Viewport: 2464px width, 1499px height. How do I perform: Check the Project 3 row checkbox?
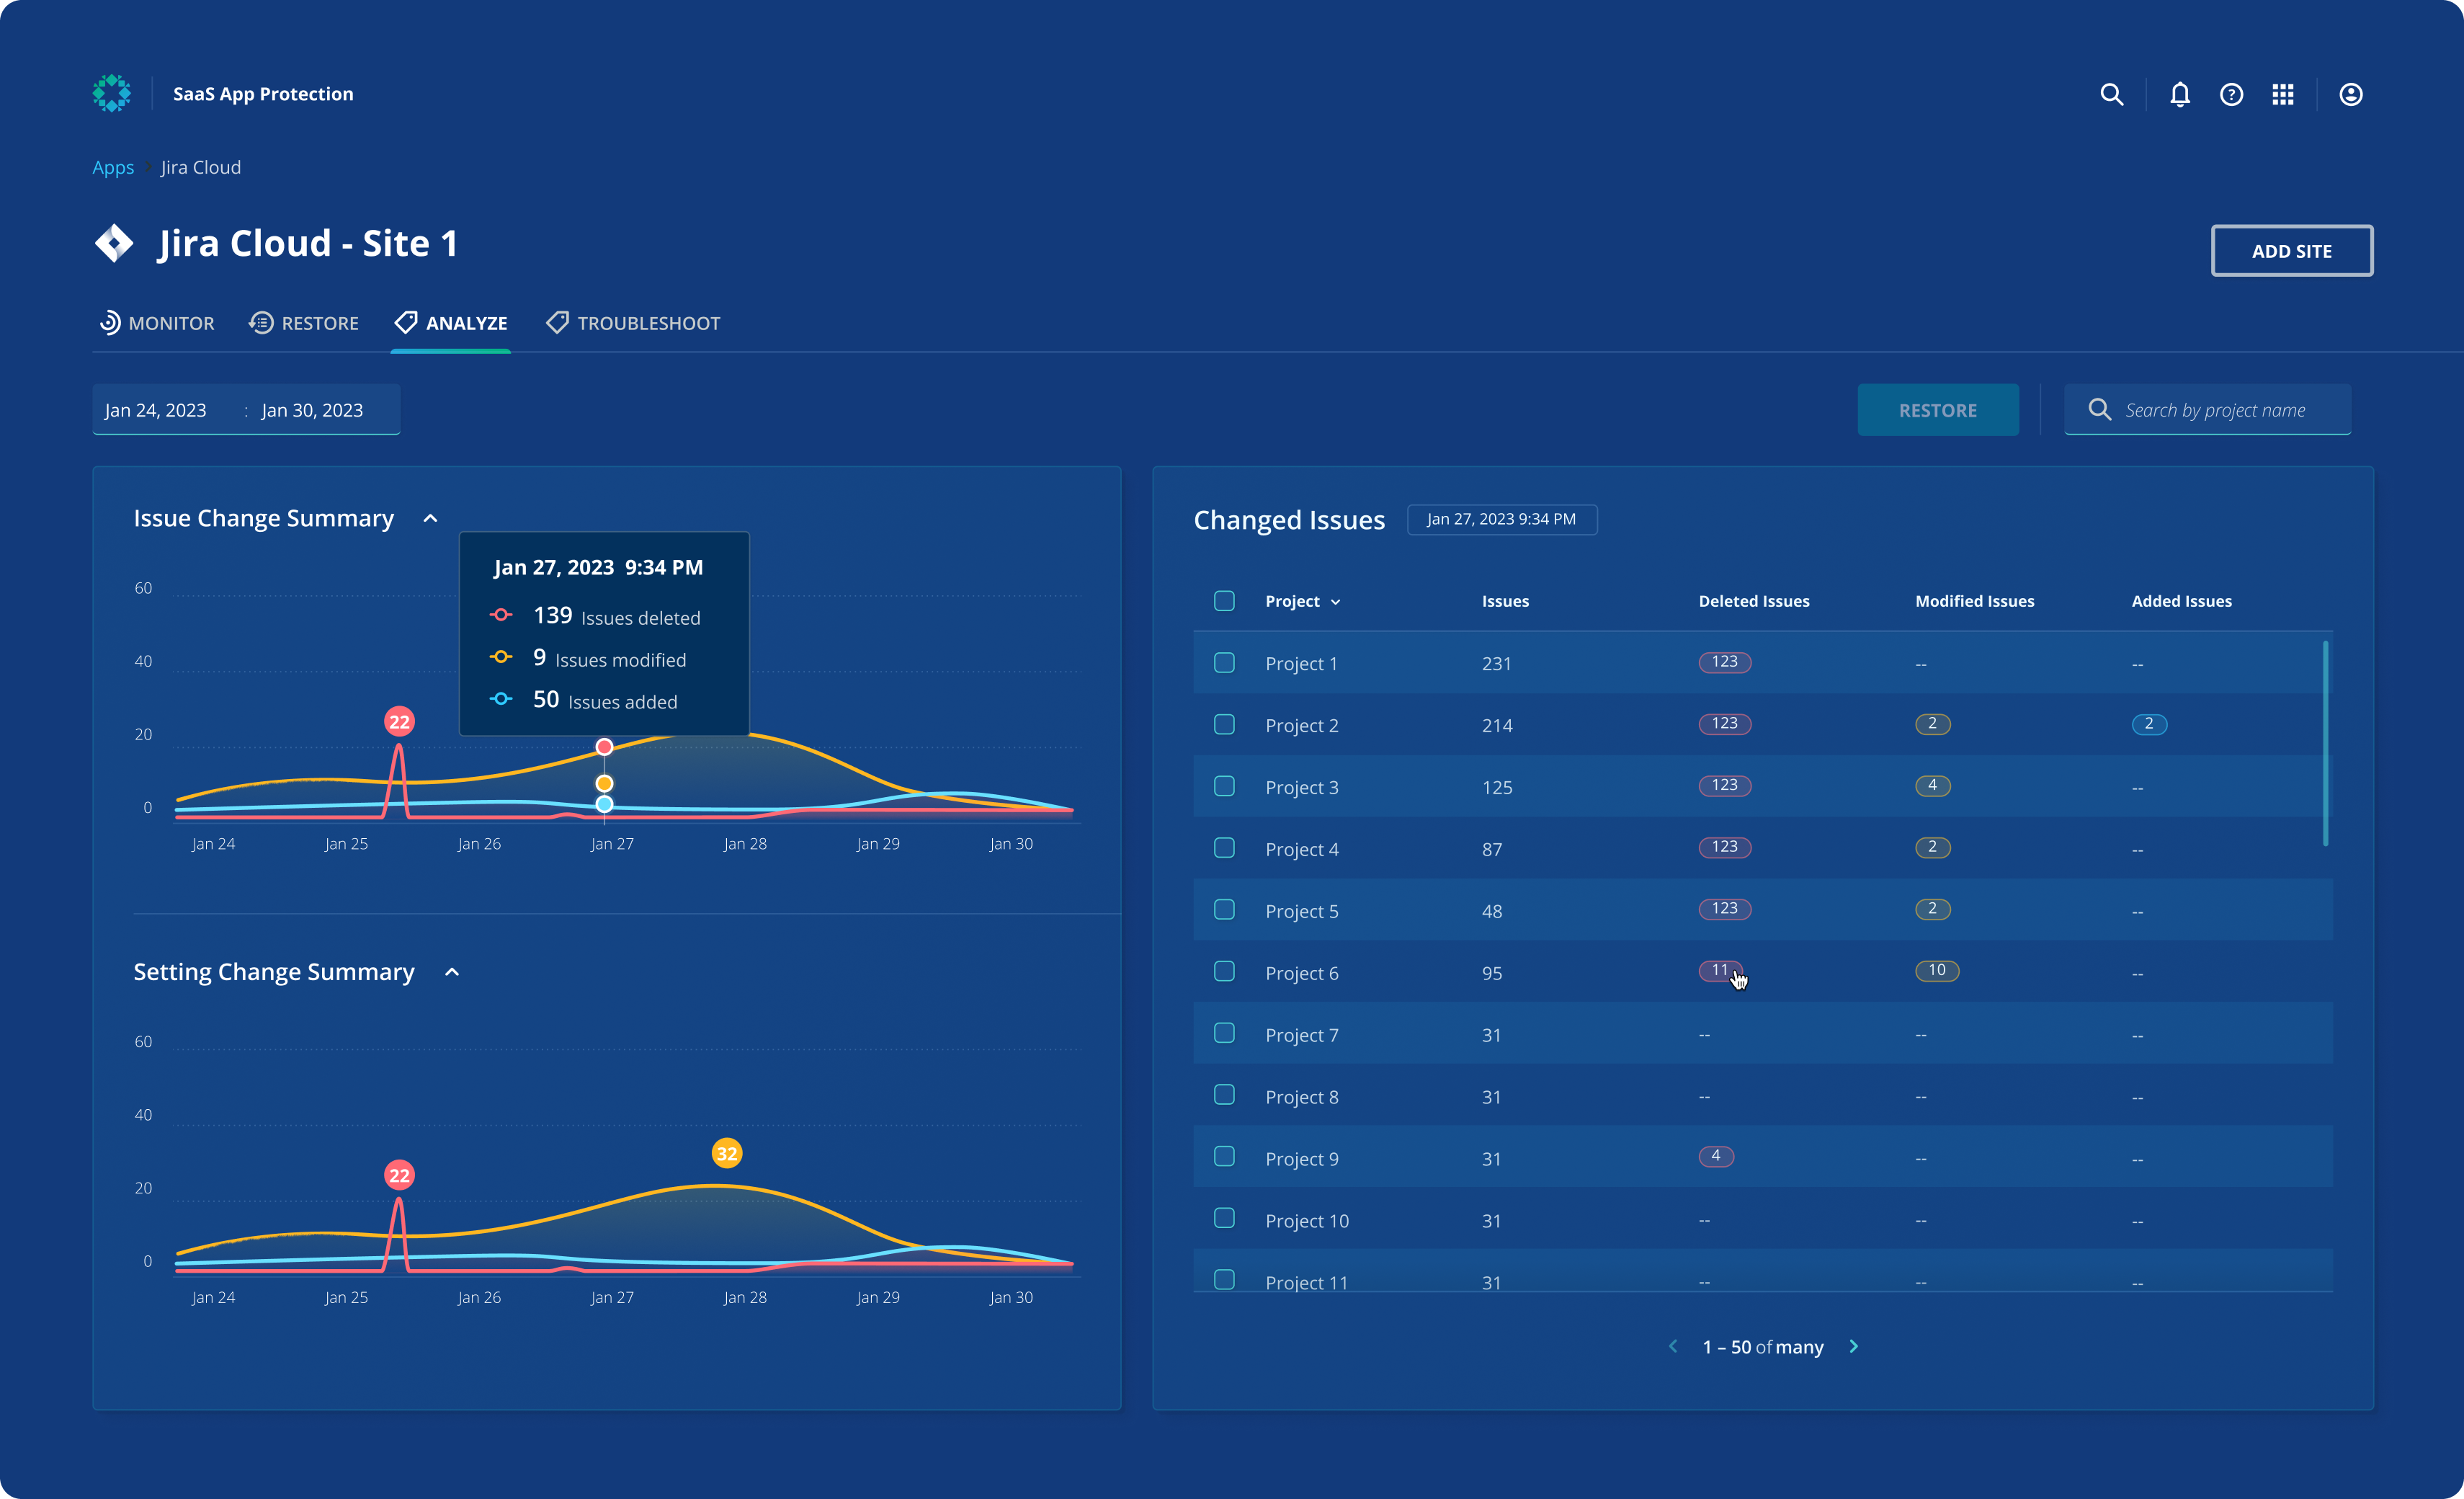1224,787
